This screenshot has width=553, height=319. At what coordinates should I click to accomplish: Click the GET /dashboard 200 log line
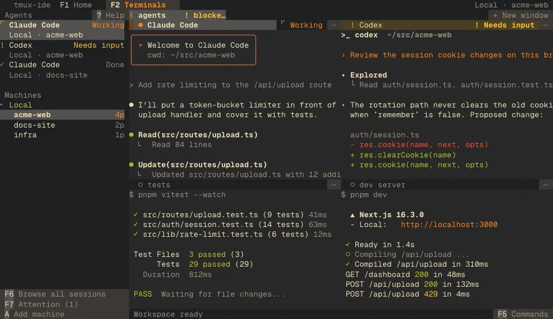405,274
